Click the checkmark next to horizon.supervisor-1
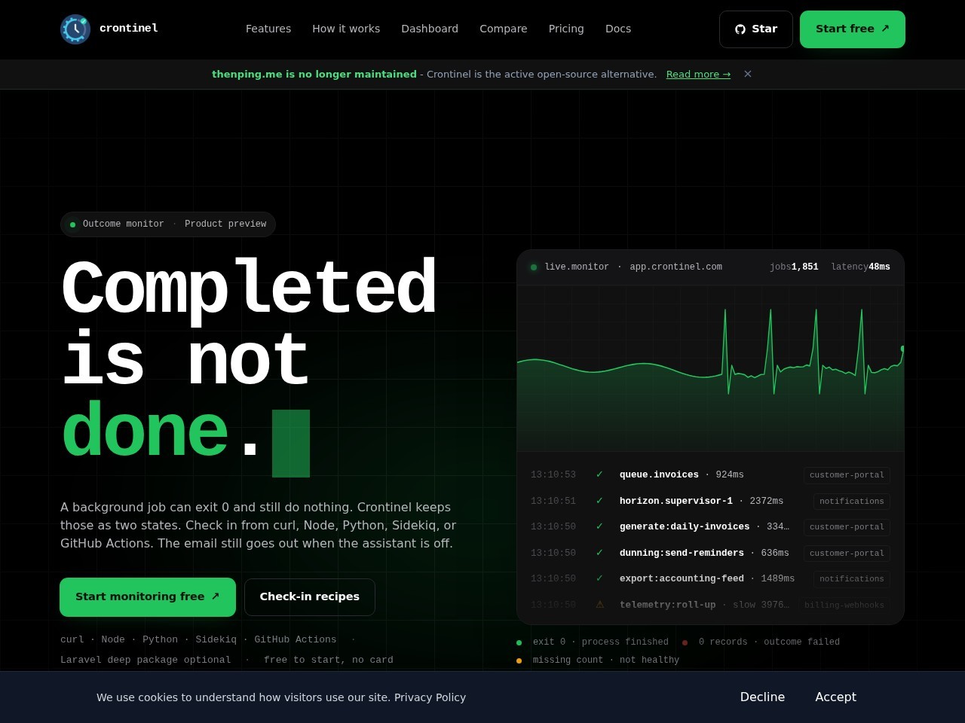Viewport: 965px width, 723px height. click(599, 501)
